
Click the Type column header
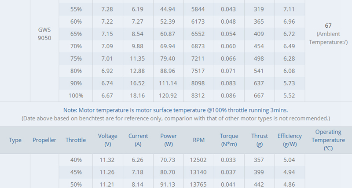click(x=15, y=140)
